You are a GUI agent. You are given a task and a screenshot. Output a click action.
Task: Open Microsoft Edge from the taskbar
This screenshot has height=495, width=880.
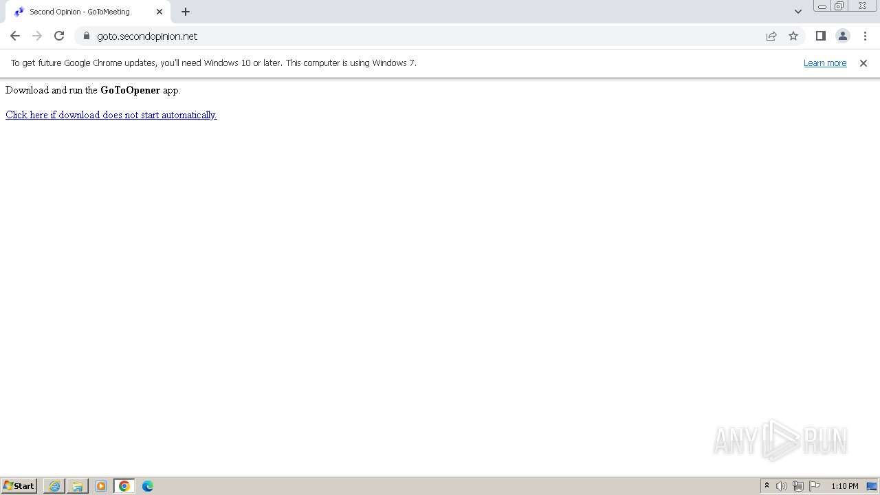click(148, 486)
